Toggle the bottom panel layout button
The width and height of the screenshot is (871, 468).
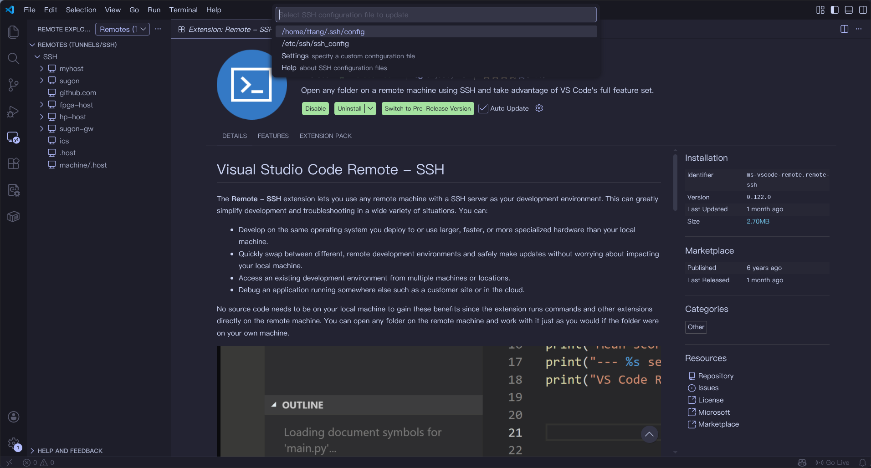point(849,10)
